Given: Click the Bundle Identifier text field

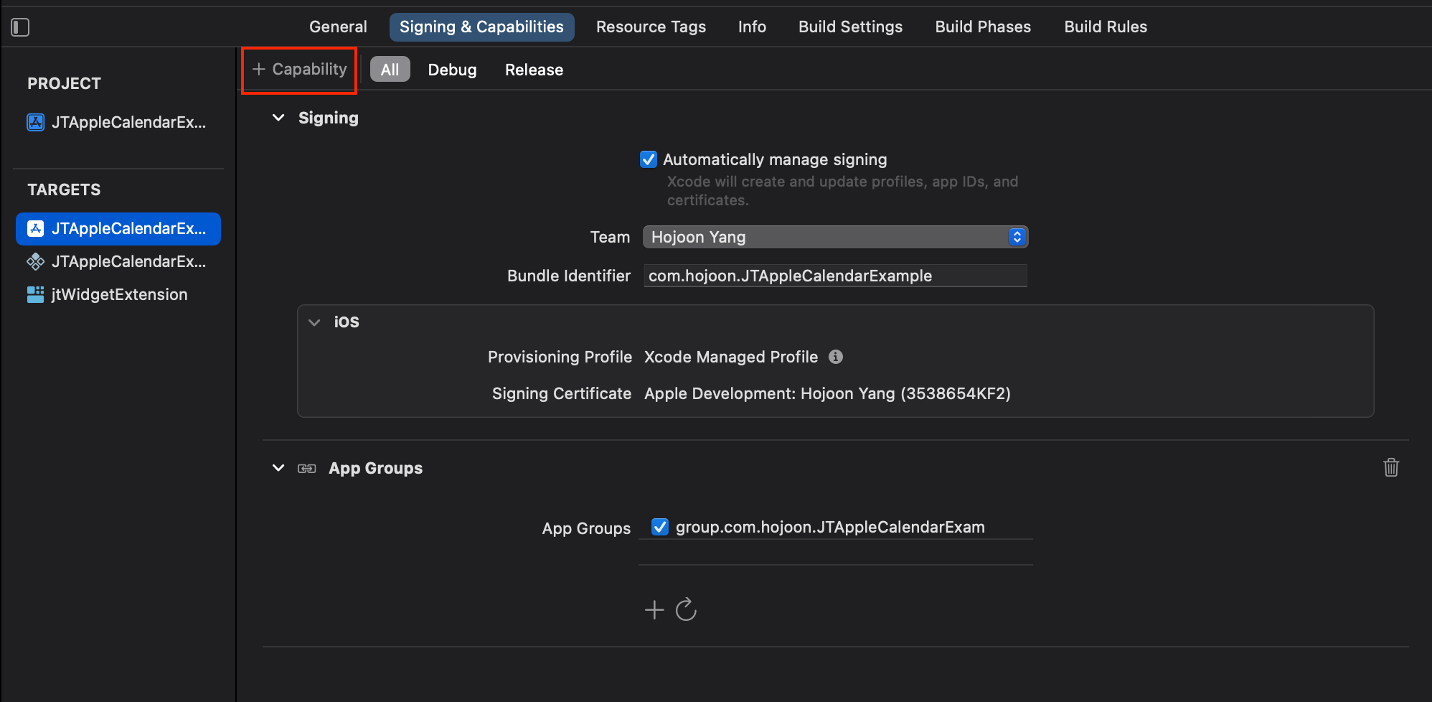Looking at the screenshot, I should (835, 276).
